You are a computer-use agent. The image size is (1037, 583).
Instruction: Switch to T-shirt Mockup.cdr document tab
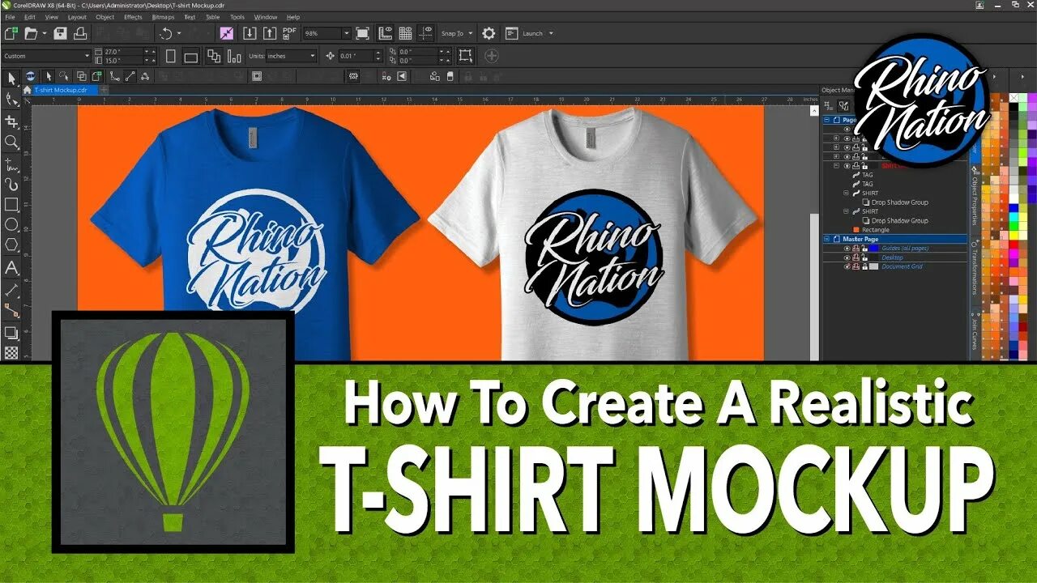click(x=65, y=90)
